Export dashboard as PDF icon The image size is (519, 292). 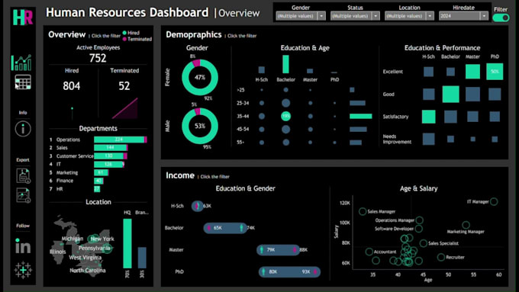click(x=23, y=175)
